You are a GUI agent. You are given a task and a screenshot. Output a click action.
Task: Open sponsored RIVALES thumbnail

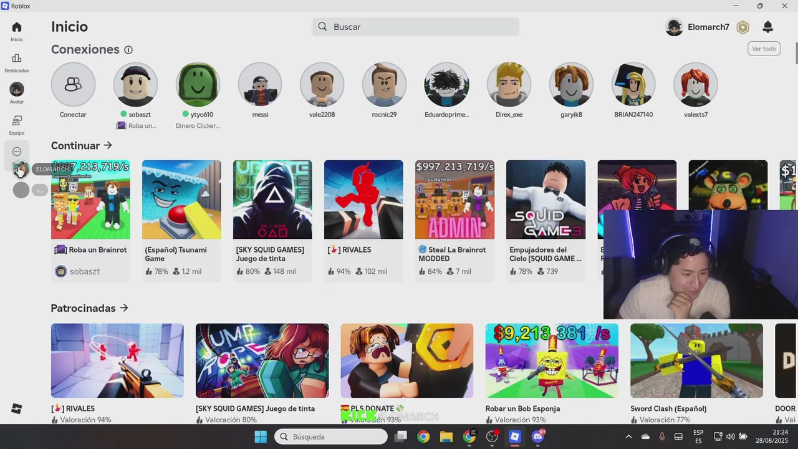pos(117,360)
